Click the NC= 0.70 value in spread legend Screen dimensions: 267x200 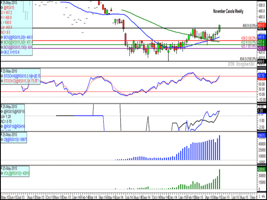[7, 121]
